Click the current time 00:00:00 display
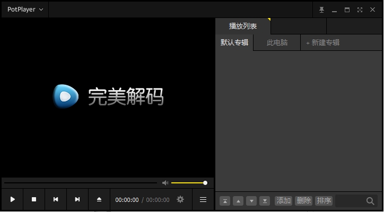 click(x=127, y=200)
